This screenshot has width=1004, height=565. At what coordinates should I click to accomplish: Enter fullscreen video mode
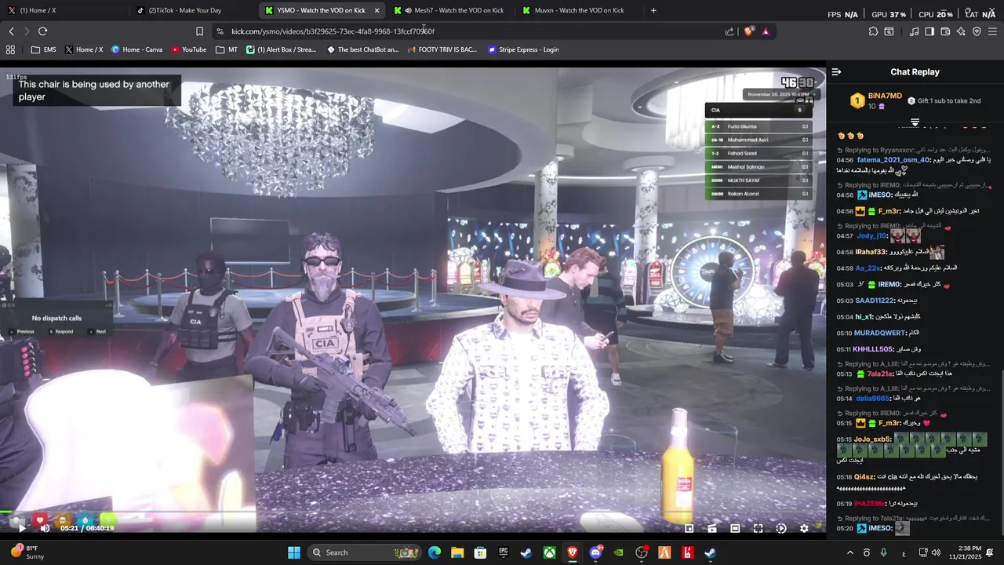pos(758,528)
